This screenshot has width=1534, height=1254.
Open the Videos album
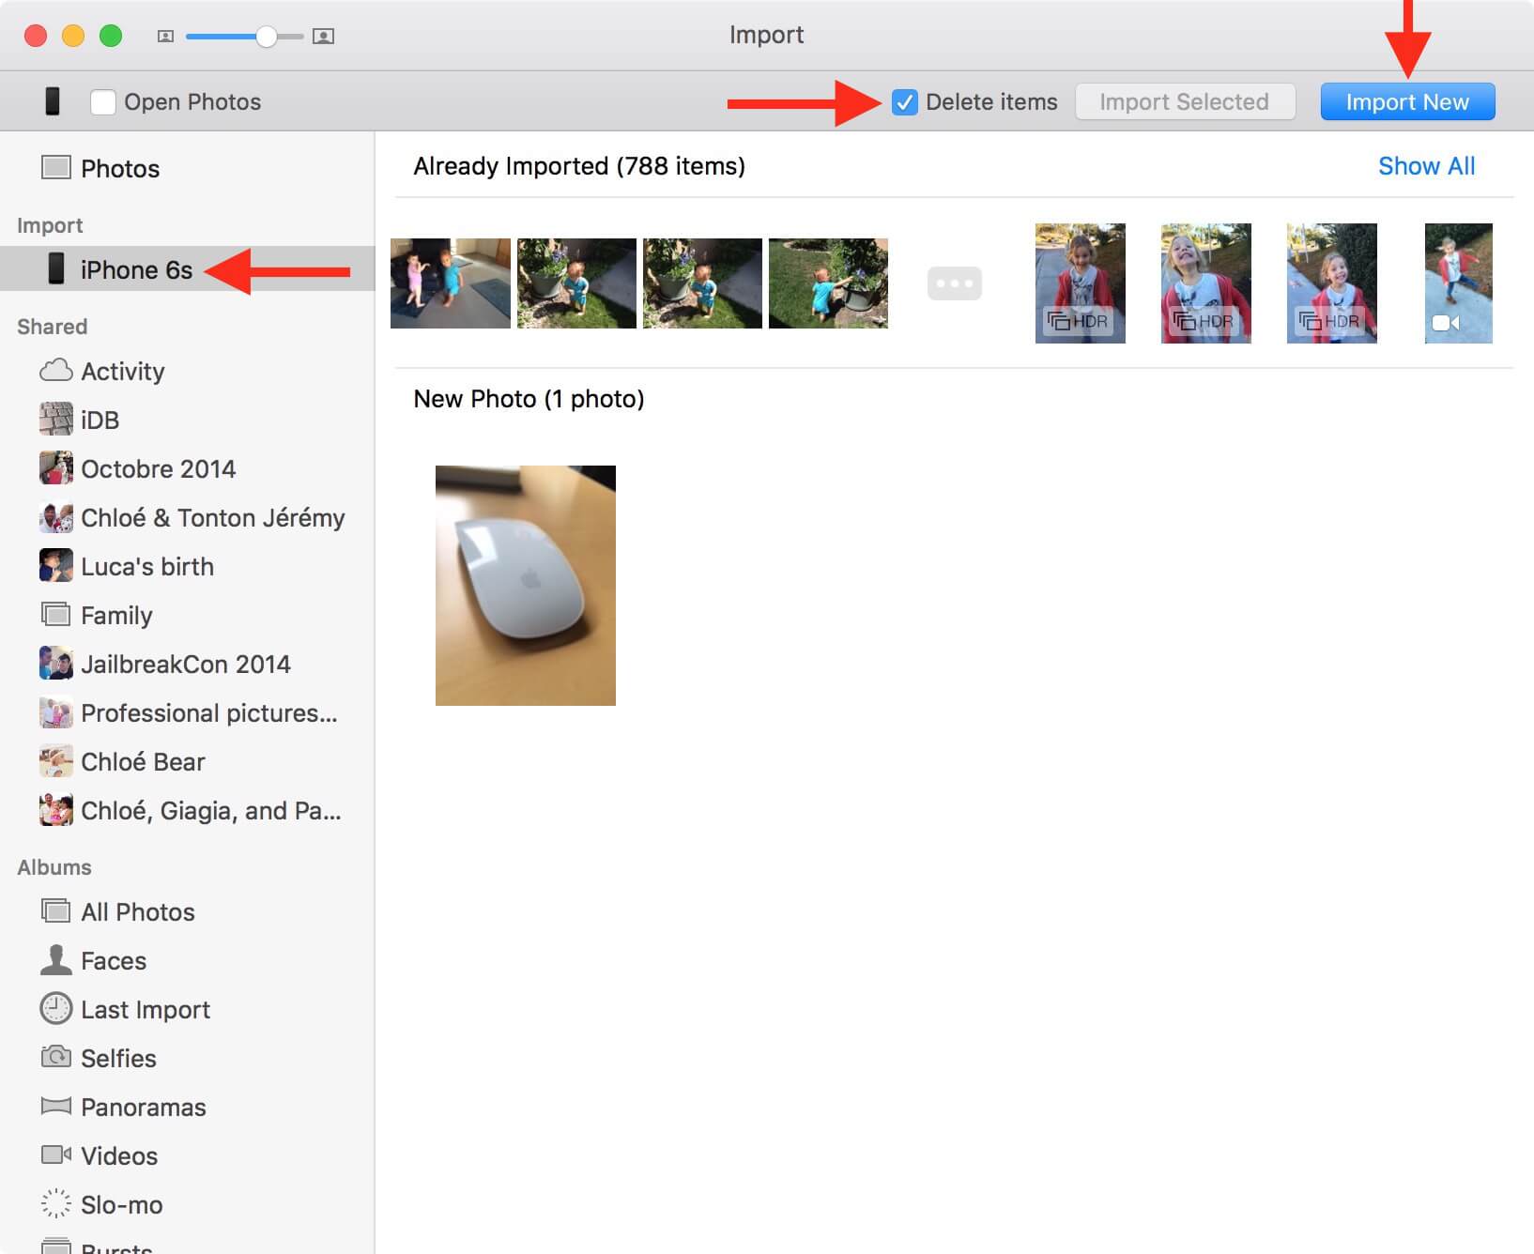tap(188, 1155)
